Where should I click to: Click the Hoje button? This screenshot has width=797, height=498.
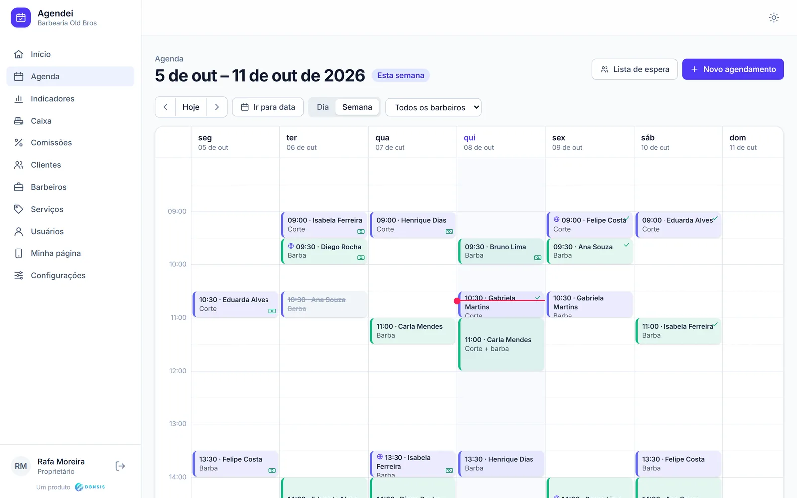point(191,107)
